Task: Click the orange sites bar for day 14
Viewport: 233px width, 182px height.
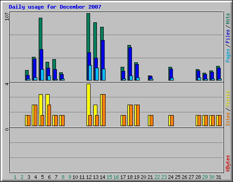Action: [x=104, y=110]
